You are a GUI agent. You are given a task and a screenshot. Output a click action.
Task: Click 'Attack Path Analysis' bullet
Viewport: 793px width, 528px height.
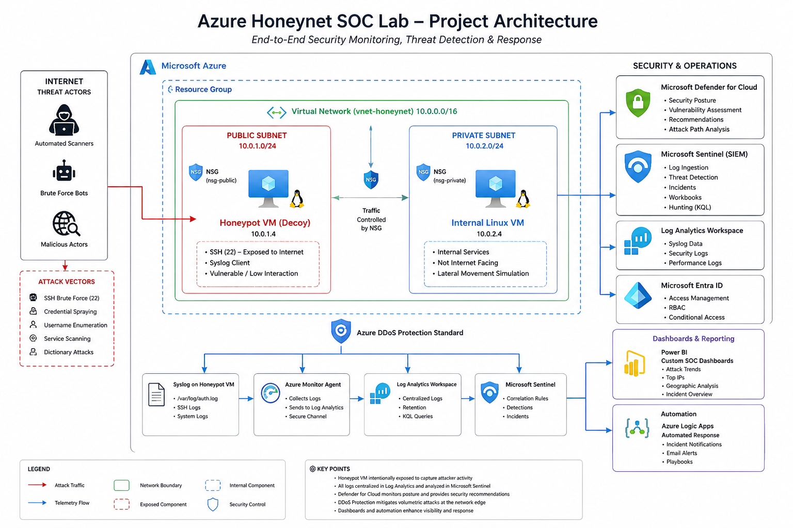(699, 129)
